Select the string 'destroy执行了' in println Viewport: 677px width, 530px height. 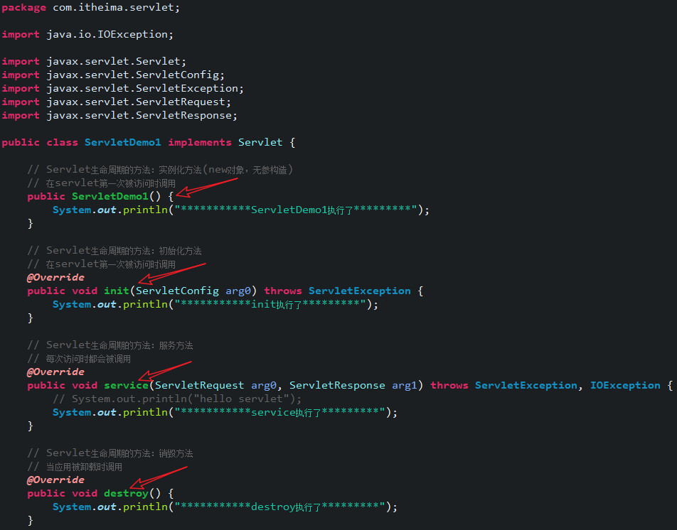287,507
